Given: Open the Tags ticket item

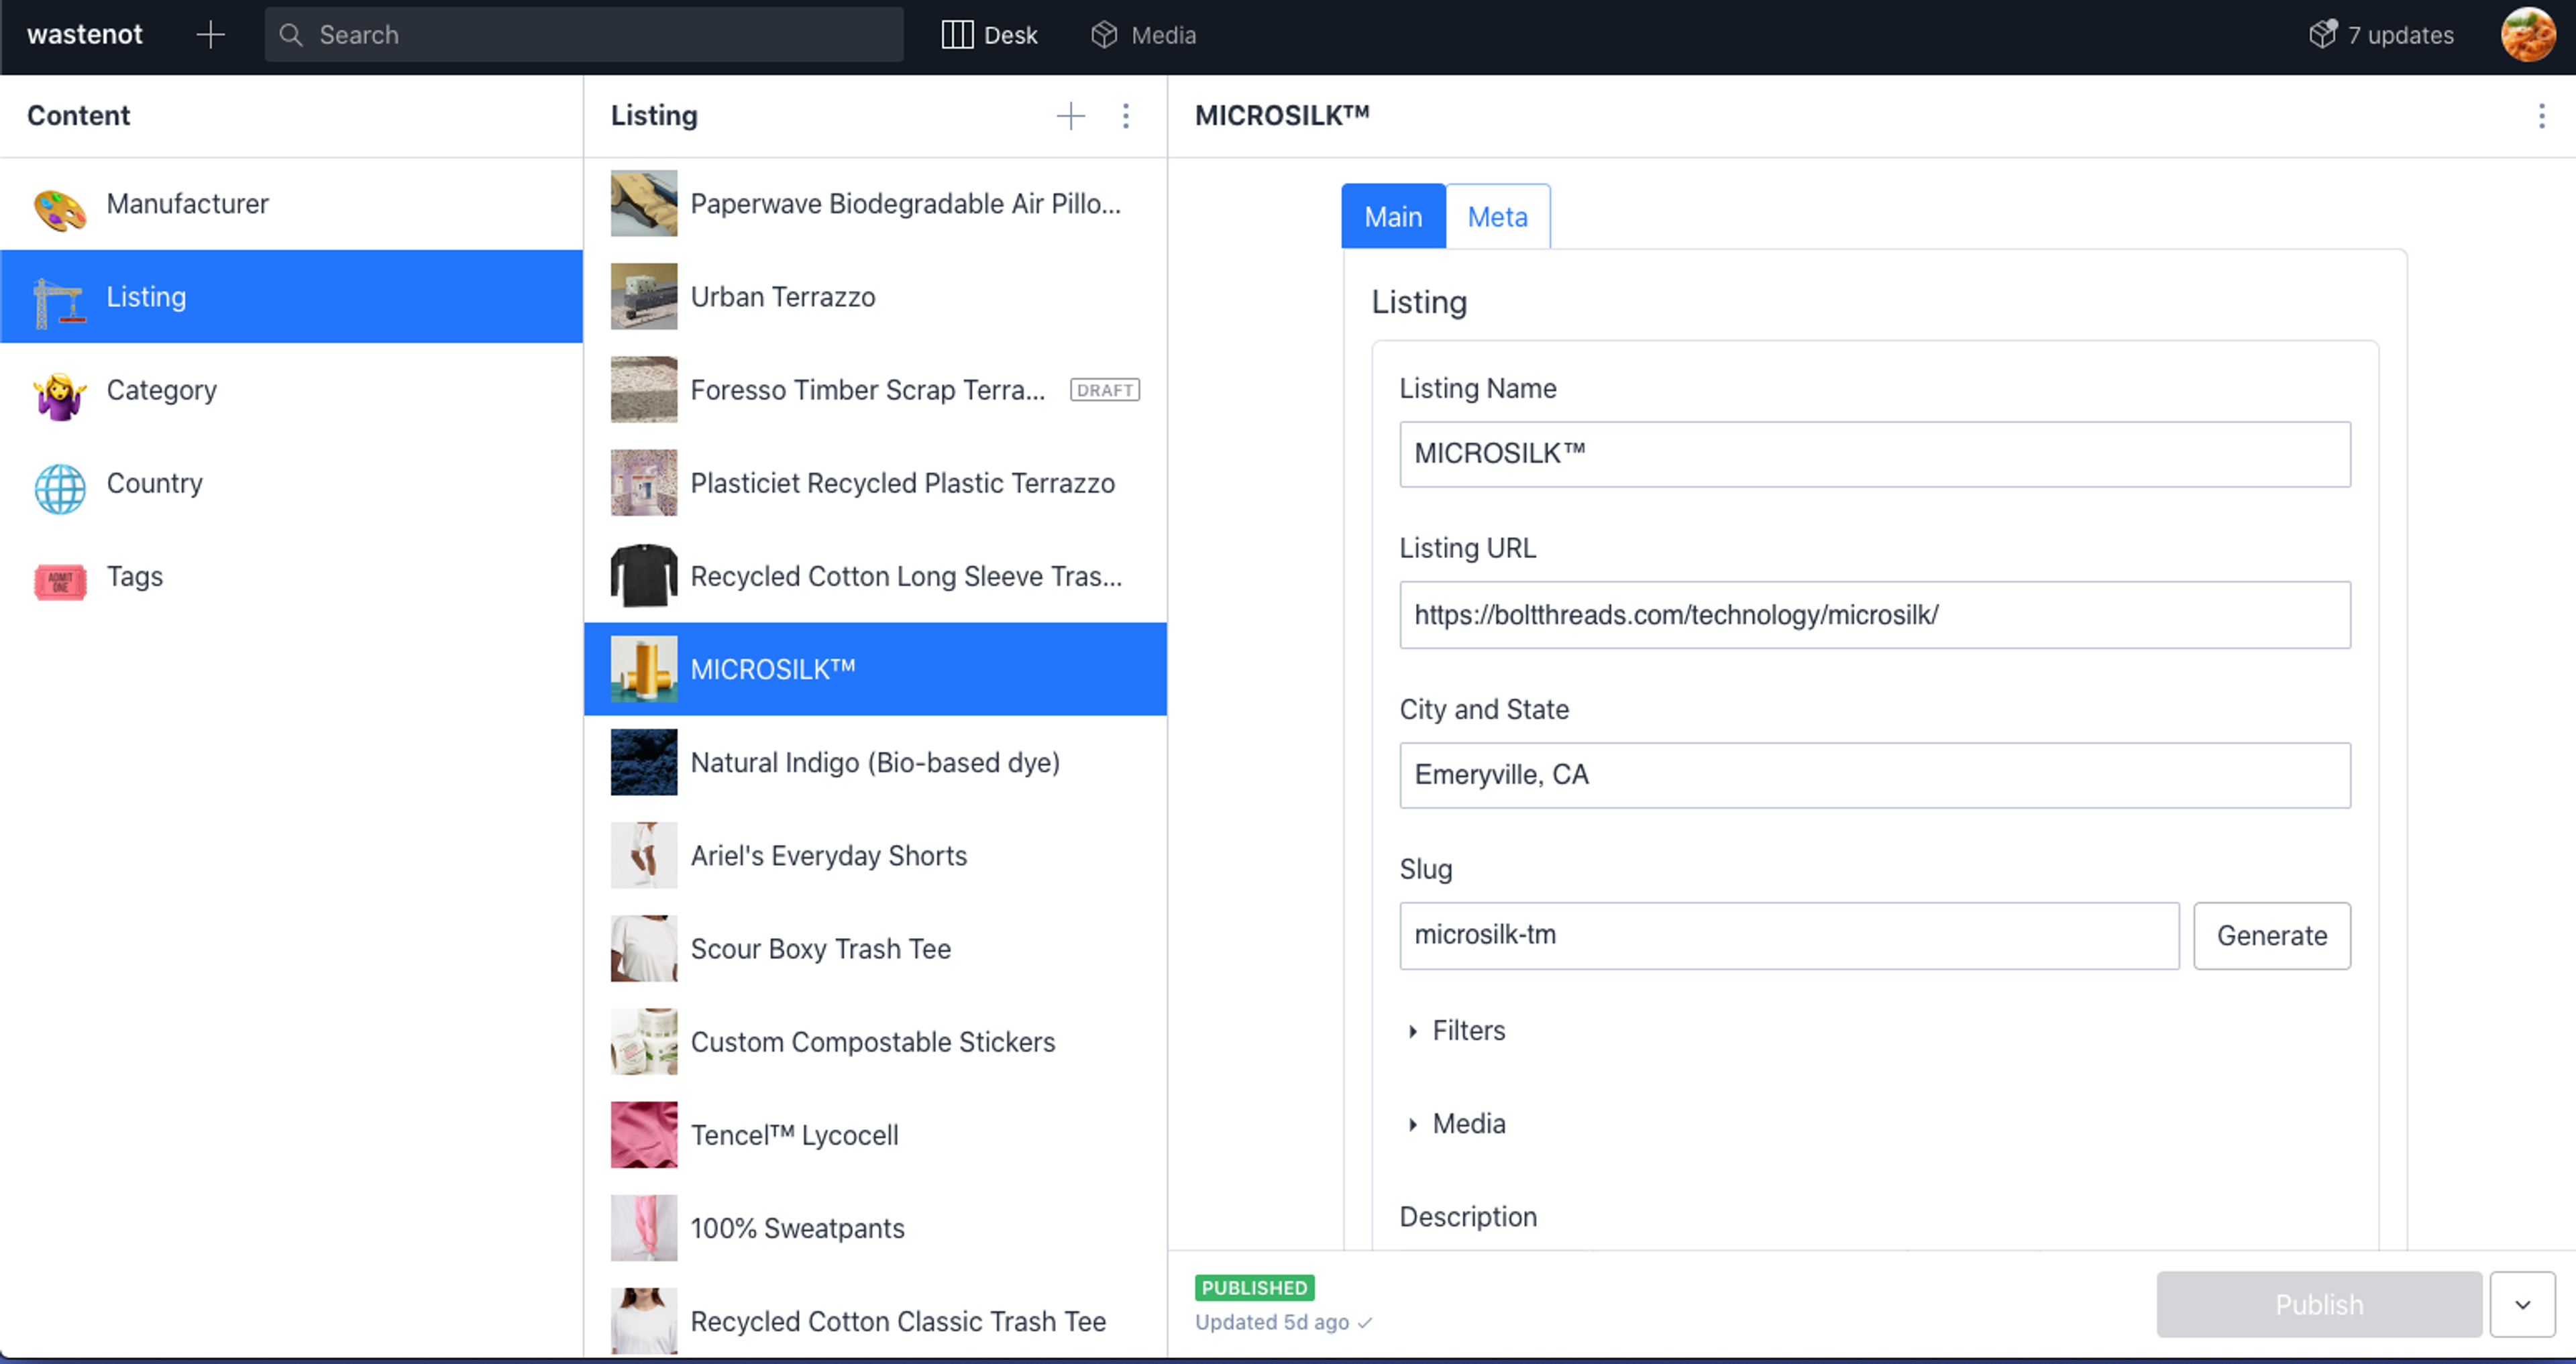Looking at the screenshot, I should pos(60,578).
